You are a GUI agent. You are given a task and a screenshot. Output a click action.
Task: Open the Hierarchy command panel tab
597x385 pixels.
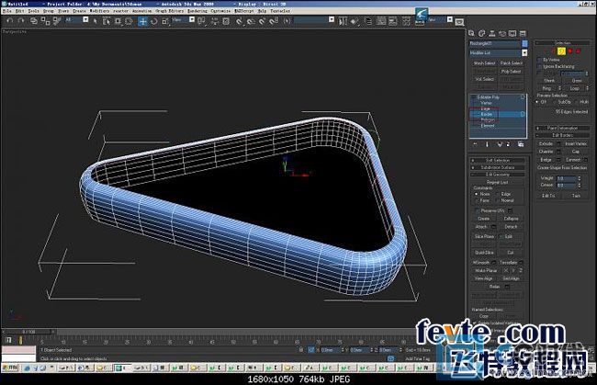[492, 33]
